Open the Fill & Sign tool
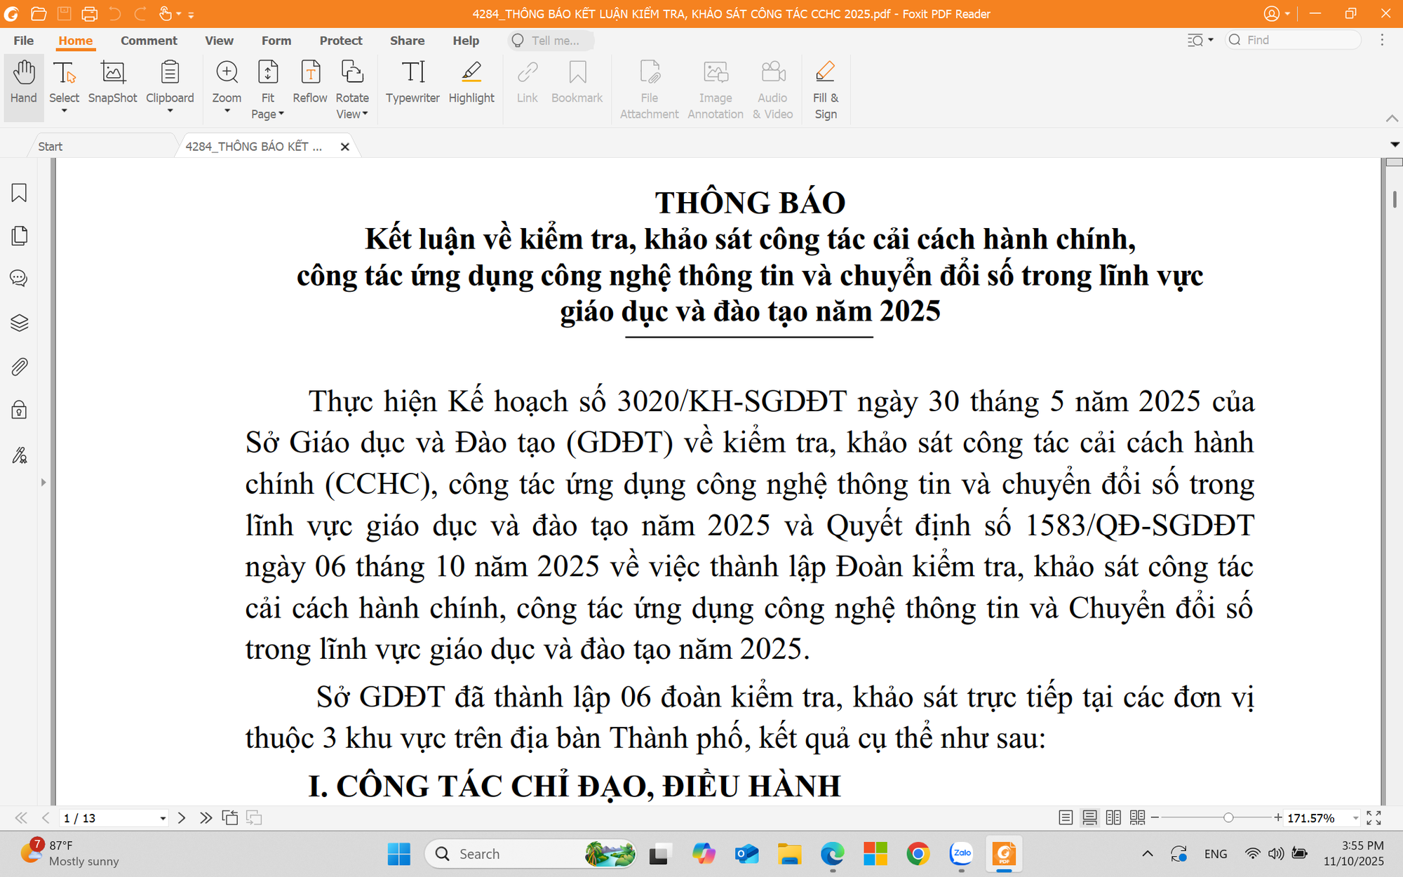The width and height of the screenshot is (1403, 877). [825, 86]
